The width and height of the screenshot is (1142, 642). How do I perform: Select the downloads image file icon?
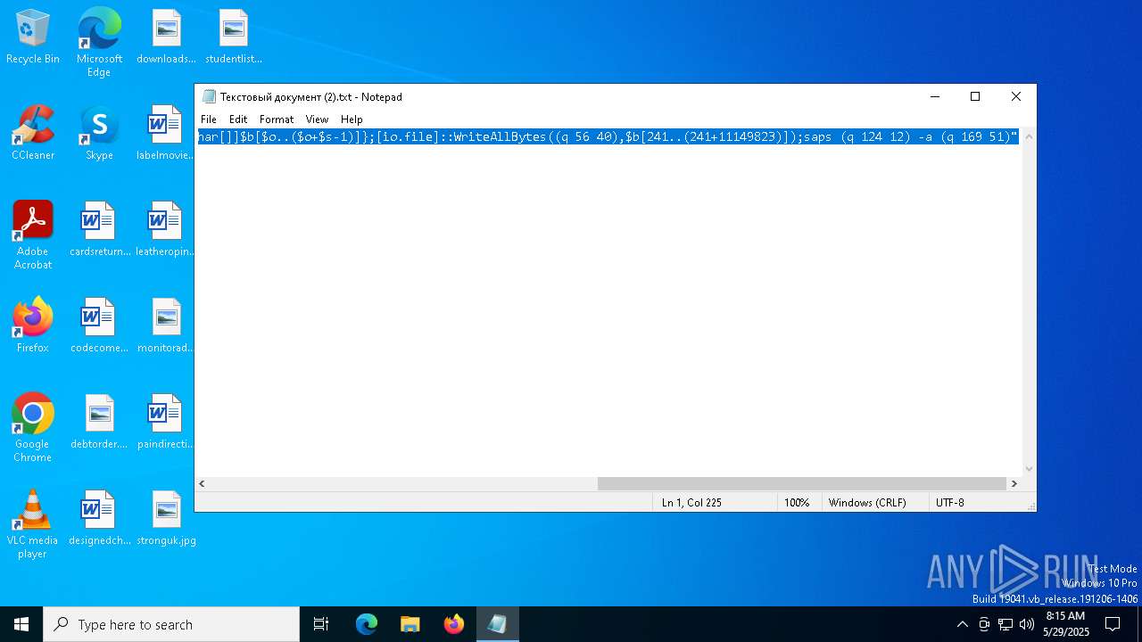(166, 37)
